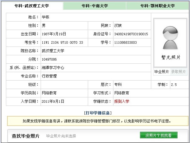The image size is (190, 143).
Task: Click the 查找毕业照片 heading
Action: [26, 136]
